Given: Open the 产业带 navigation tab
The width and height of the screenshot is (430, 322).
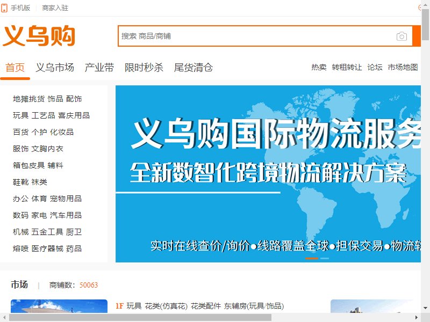Looking at the screenshot, I should 99,68.
